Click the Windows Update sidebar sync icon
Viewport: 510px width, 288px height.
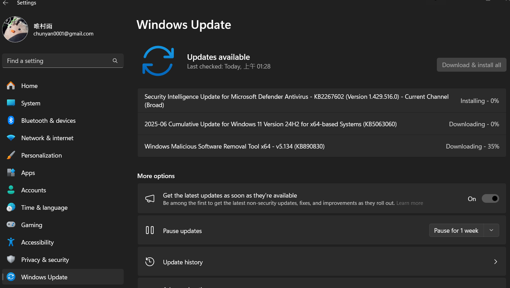click(11, 277)
